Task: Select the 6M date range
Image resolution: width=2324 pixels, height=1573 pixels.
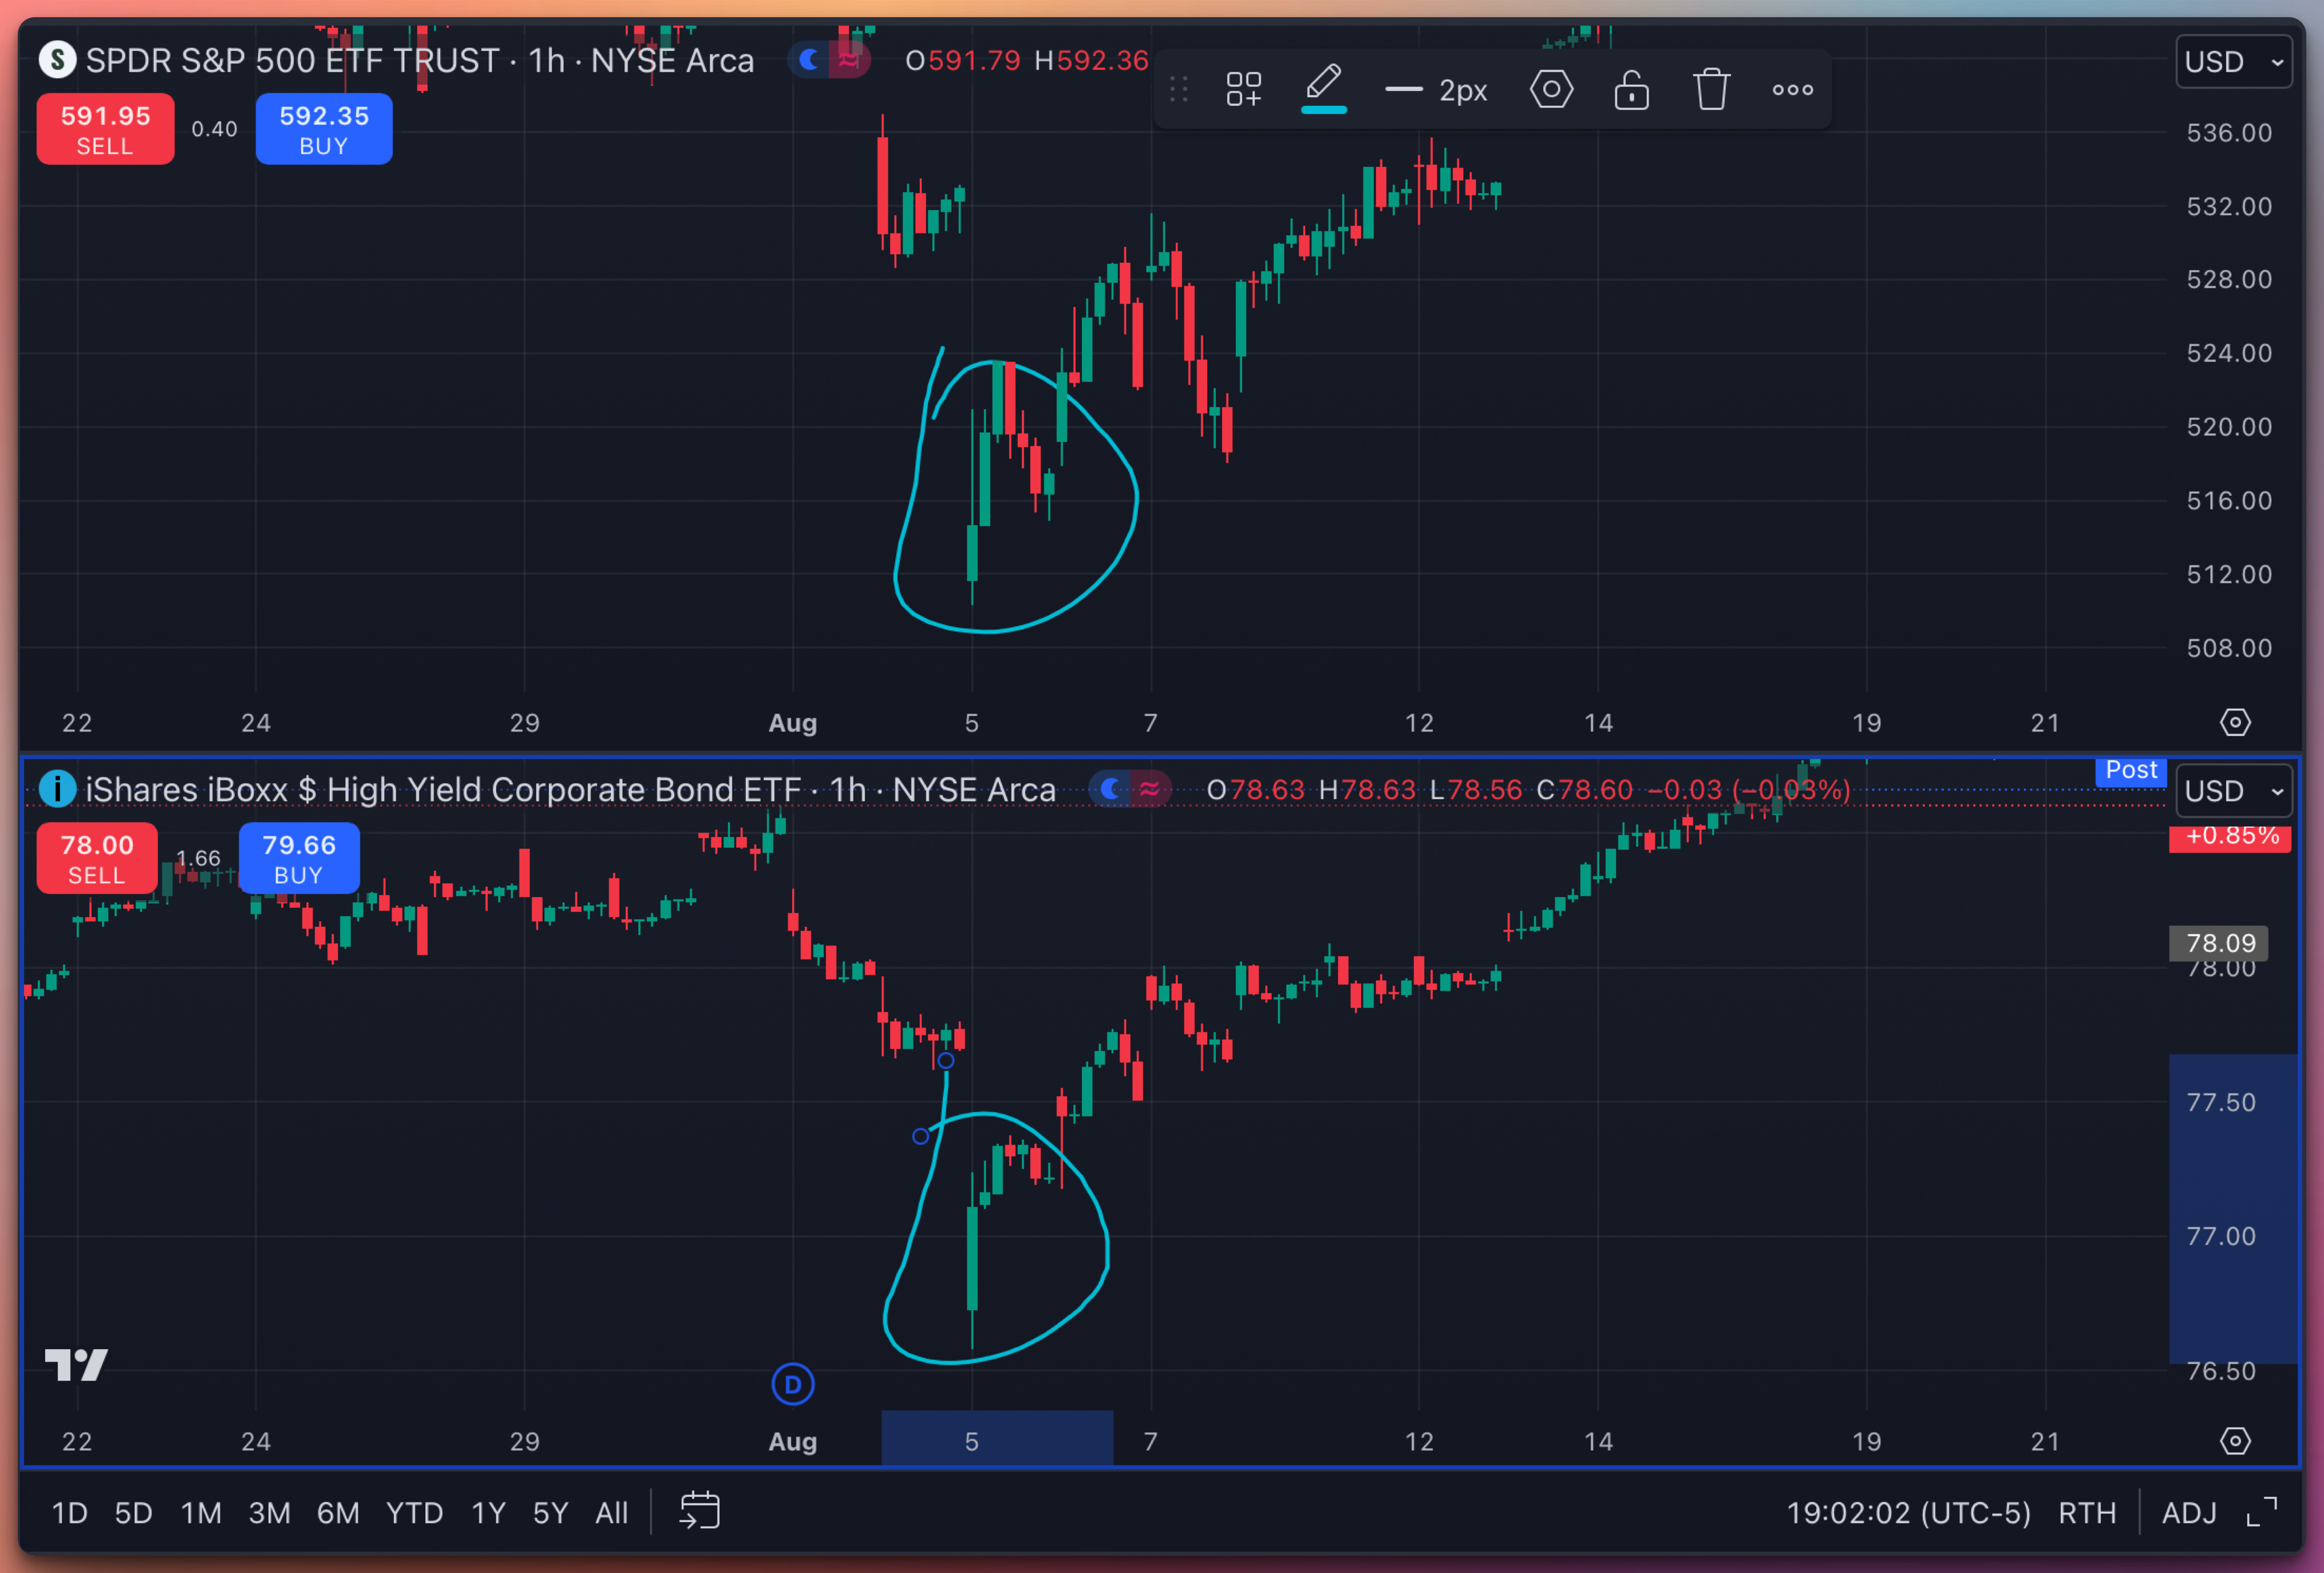Action: [338, 1513]
